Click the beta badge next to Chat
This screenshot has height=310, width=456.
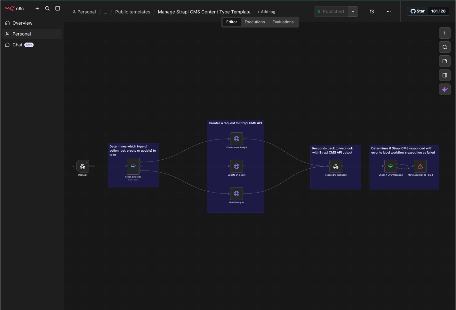(29, 45)
